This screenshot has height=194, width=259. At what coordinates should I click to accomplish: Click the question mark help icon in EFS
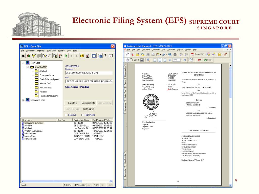(x=105, y=56)
